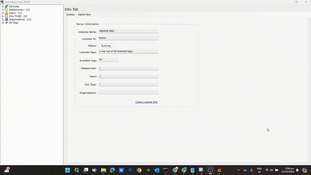Click the ObX Admin Tools title bar icon

2,2
